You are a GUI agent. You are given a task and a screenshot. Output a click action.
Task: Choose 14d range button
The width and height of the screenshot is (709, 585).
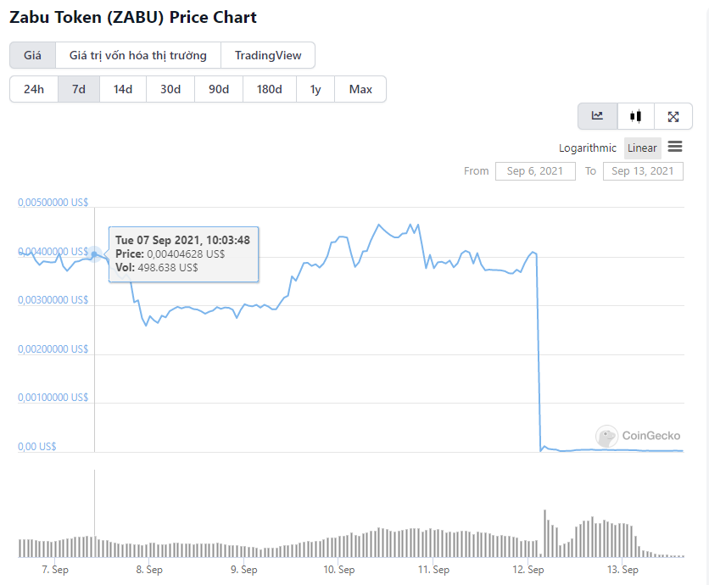[122, 89]
